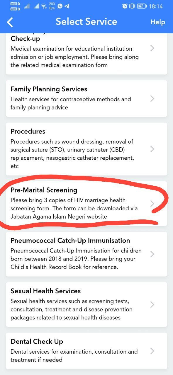Viewport: 173px width, 375px height.
Task: Open the Help option
Action: click(x=158, y=22)
